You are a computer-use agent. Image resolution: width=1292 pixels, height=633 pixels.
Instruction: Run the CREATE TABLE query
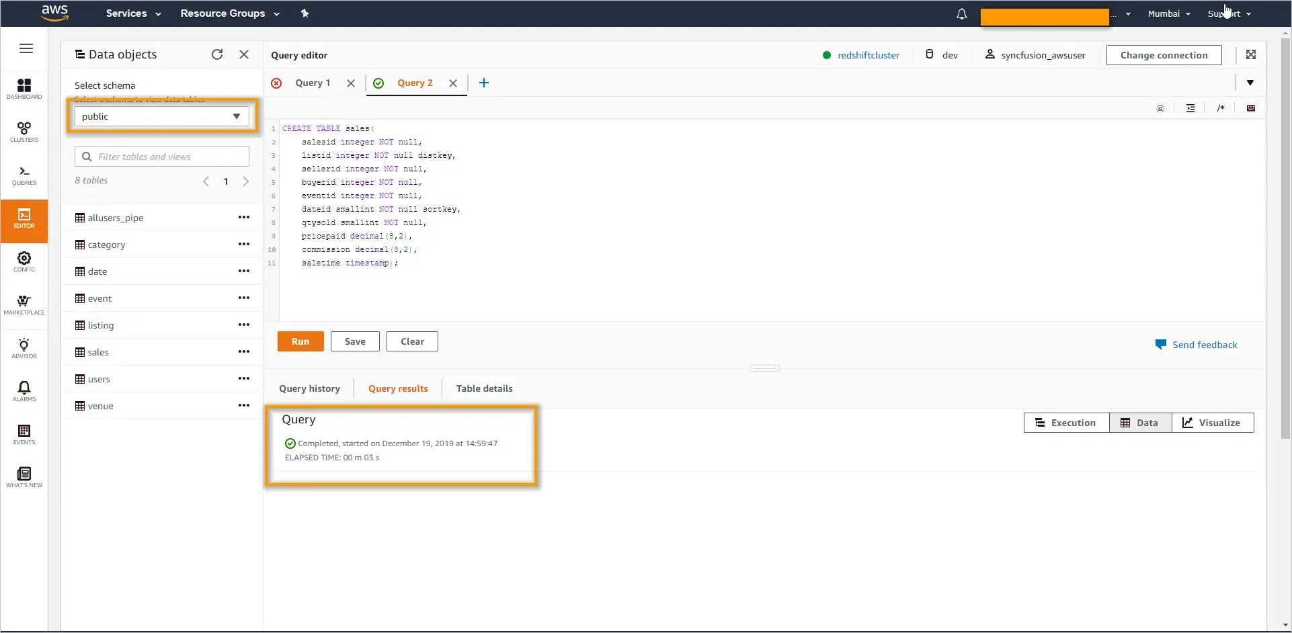(300, 341)
